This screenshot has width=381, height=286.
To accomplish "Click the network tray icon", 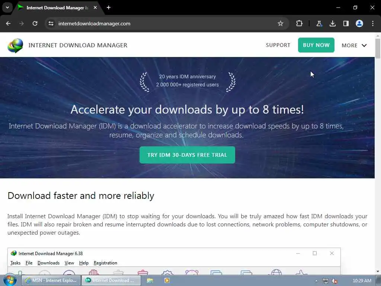I will pos(326,281).
